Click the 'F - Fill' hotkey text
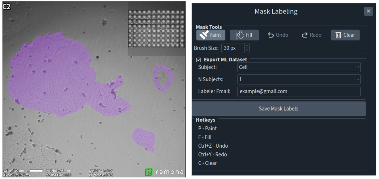This screenshot has height=179, width=379. [x=205, y=137]
